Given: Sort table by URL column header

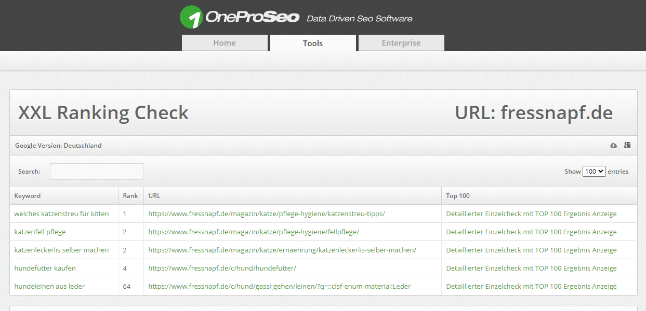Looking at the screenshot, I should pos(293,196).
